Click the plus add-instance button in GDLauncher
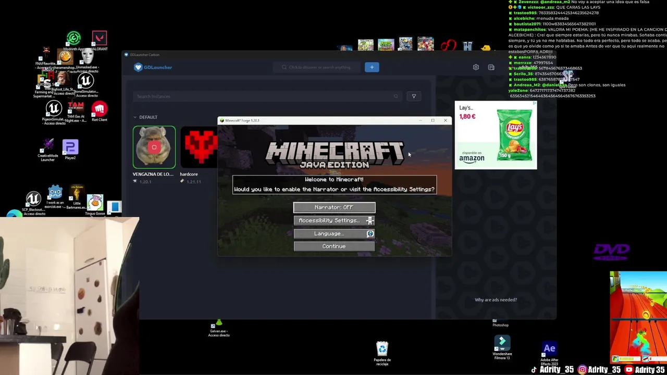Screen dimensions: 667x375 click(372, 67)
